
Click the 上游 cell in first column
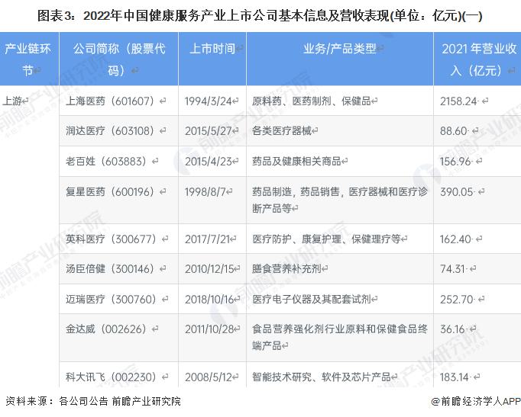pos(14,101)
